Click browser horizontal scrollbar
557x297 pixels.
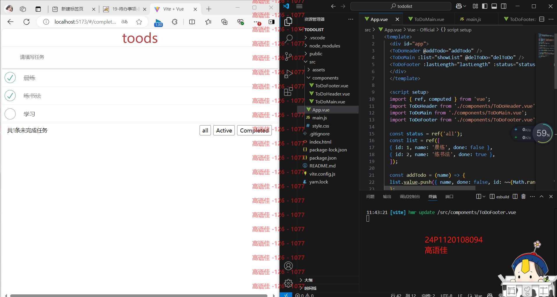point(139,295)
